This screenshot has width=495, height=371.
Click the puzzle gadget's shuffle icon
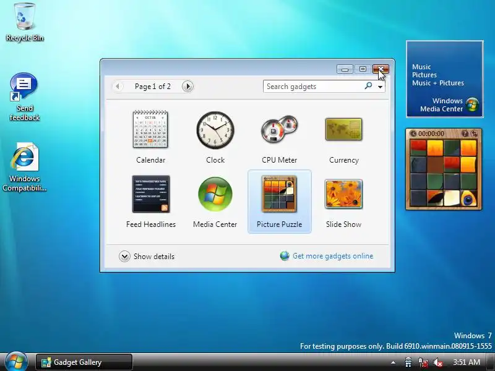(x=474, y=134)
